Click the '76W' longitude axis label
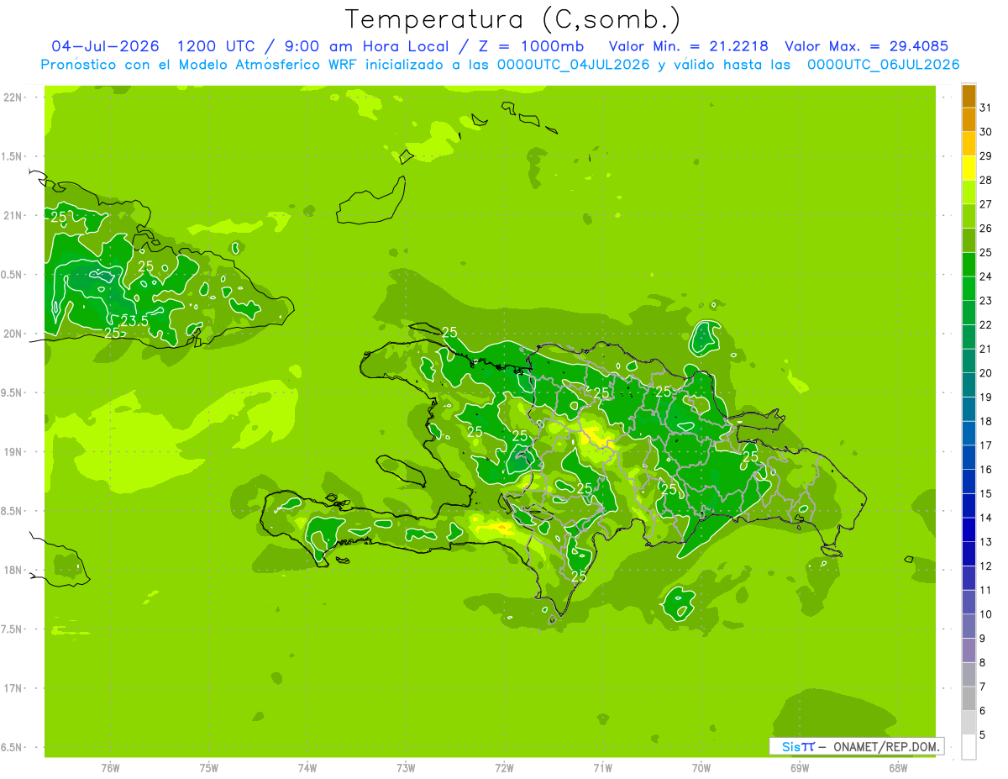Viewport: 1008px width, 779px height. tap(110, 769)
